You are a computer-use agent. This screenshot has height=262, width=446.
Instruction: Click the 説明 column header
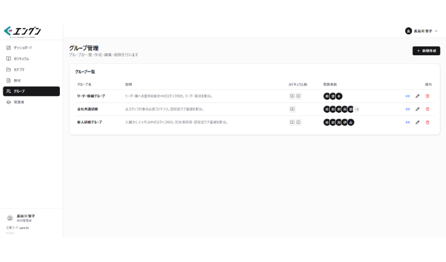128,84
